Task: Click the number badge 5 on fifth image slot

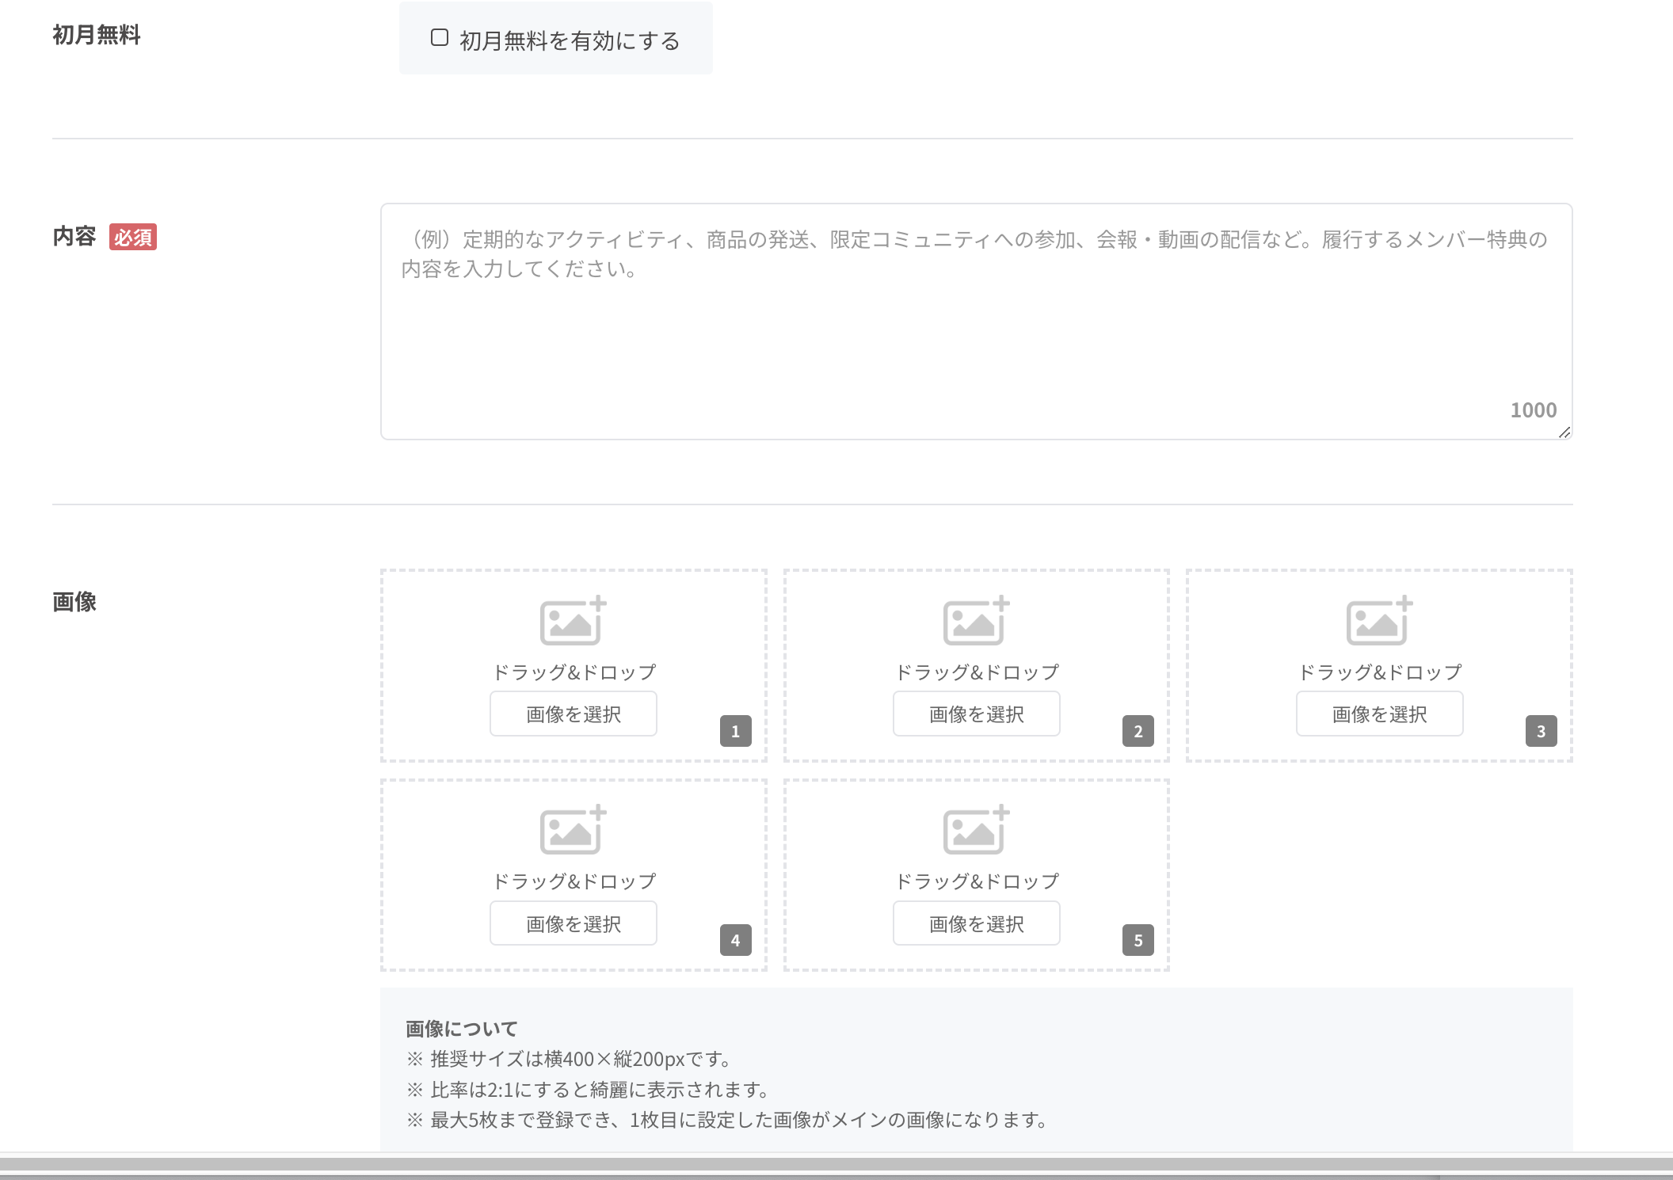Action: 1139,942
